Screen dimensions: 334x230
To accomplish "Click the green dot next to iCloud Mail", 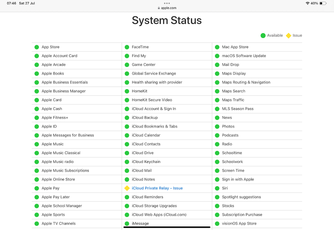I will 127,171.
